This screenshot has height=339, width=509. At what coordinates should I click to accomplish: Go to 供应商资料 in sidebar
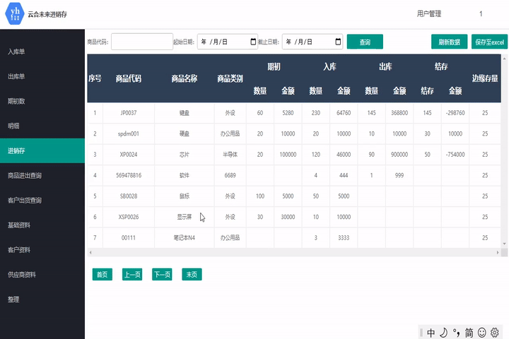22,274
